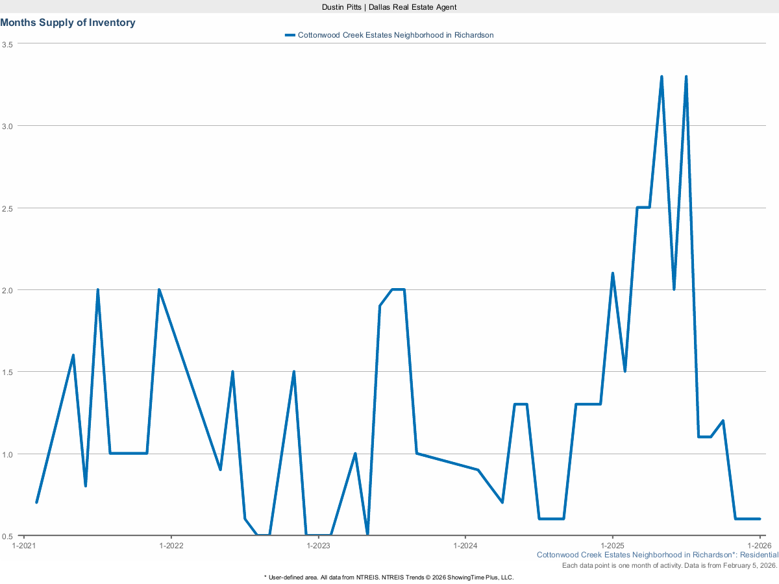This screenshot has width=779, height=584.
Task: Select the chart line's 2025 peak point
Action: coord(663,76)
